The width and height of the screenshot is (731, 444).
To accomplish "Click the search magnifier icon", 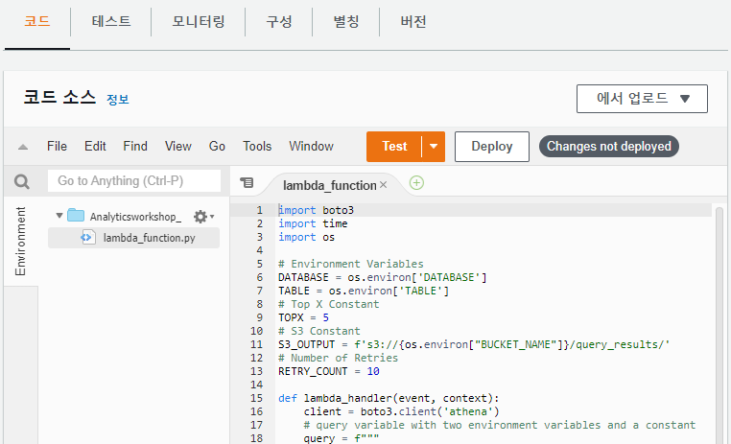I will [x=21, y=181].
